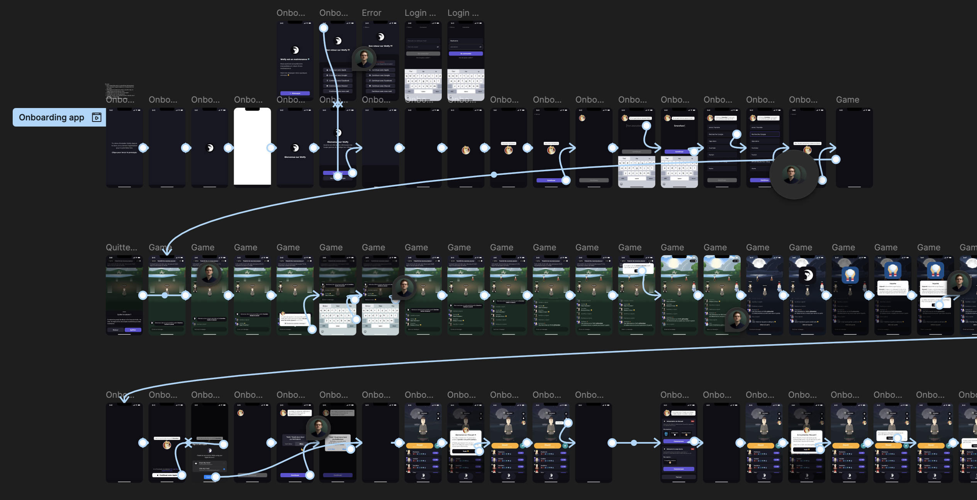Select the blank white frame thumbnail
Viewport: 977px width, 500px height.
pos(252,147)
